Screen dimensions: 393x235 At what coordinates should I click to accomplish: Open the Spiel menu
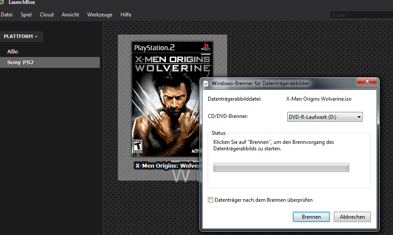coord(26,15)
